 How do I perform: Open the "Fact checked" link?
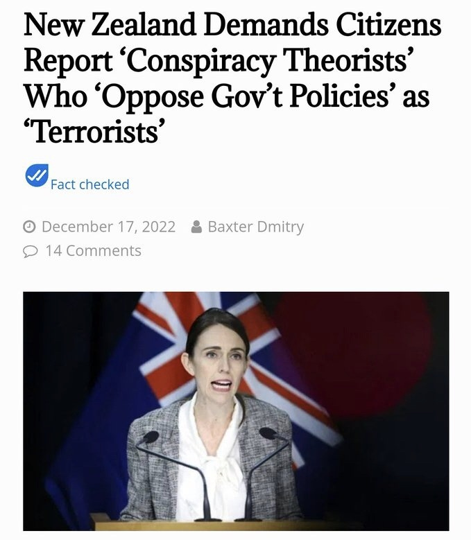coord(90,184)
